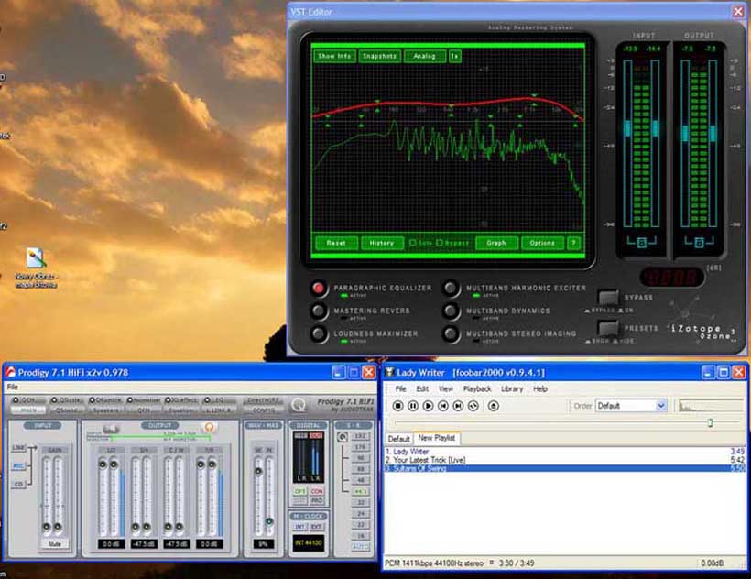Screen dimensions: 751x579
Task: Click Reset in the Ozone equalizer
Action: pyautogui.click(x=336, y=244)
